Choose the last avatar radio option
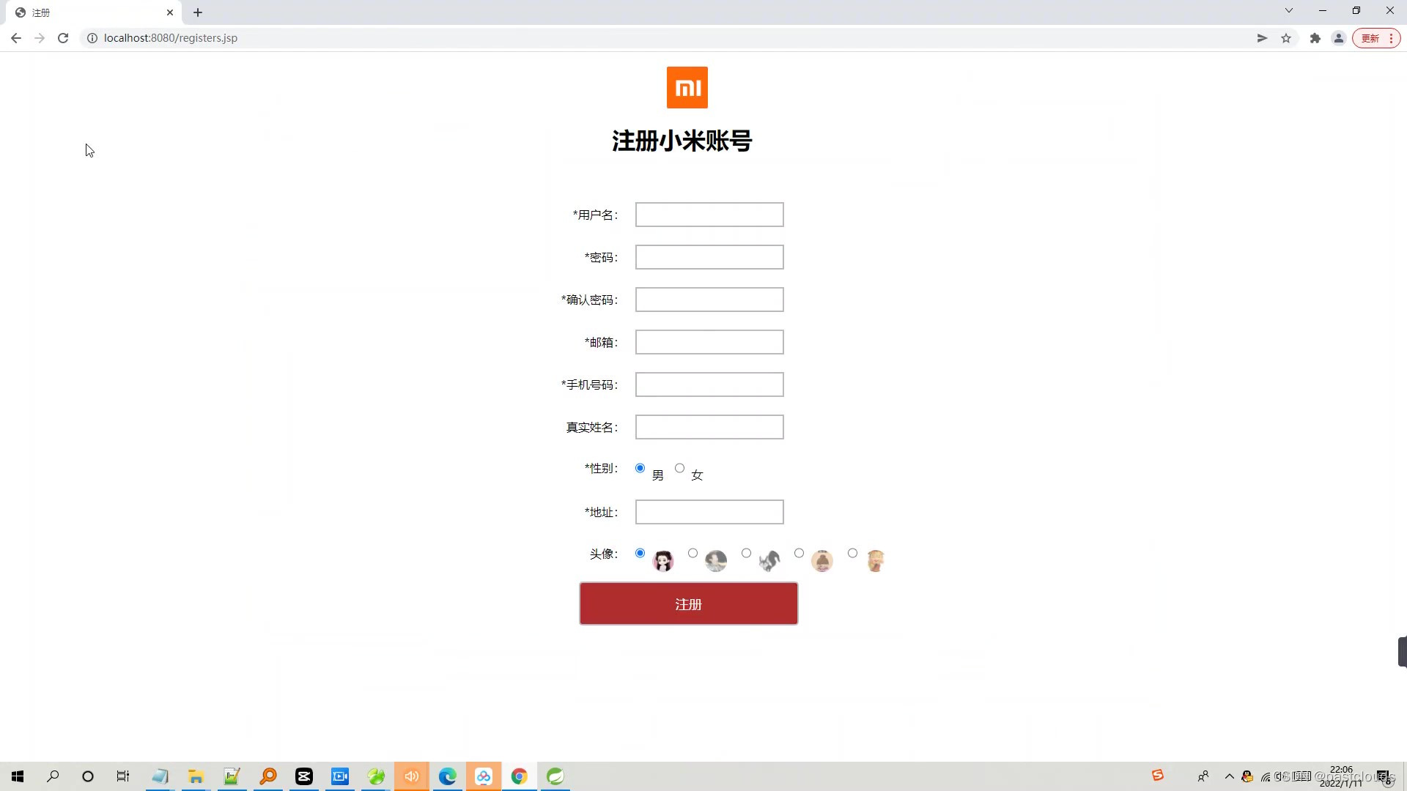The height and width of the screenshot is (791, 1407). point(852,553)
